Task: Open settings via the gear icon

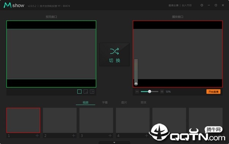Action: 202,5
